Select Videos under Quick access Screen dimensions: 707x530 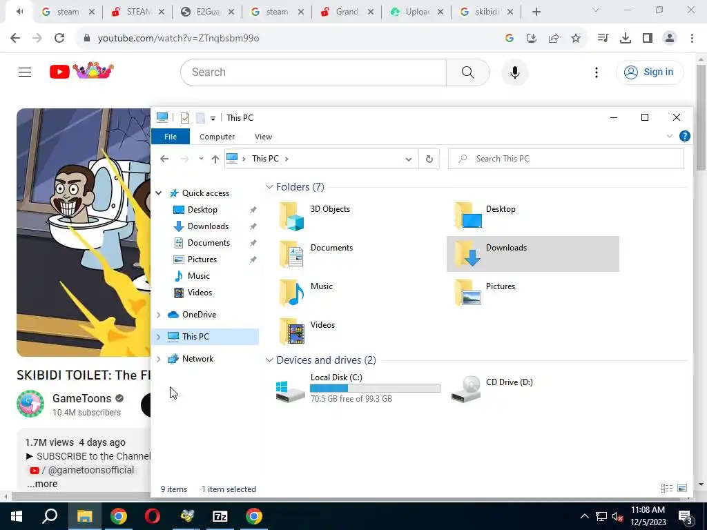click(200, 293)
